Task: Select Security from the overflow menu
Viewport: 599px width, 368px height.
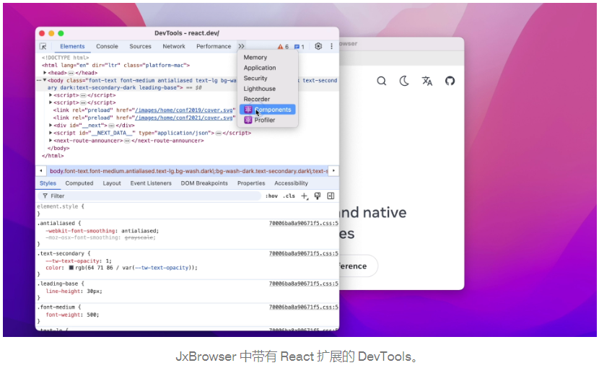Action: coord(268,79)
